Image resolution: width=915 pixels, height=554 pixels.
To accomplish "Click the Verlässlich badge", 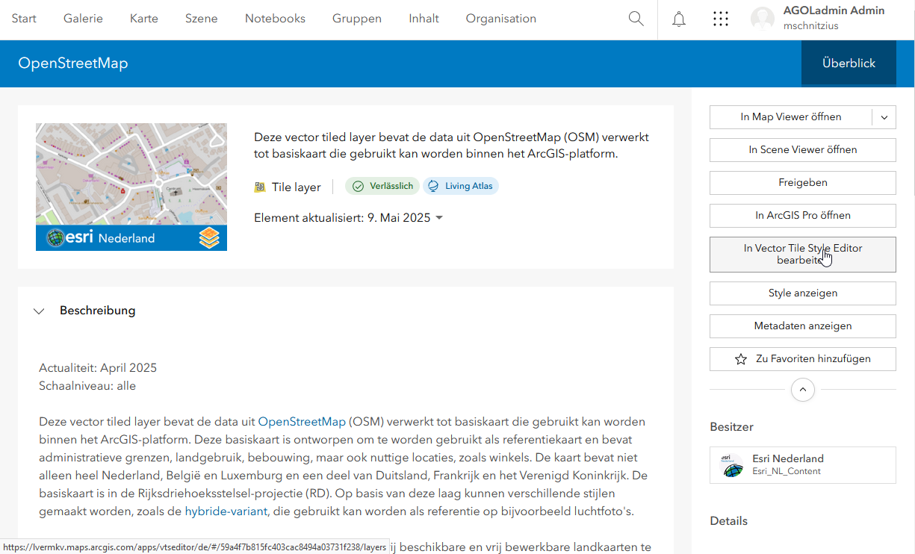I will [x=382, y=186].
